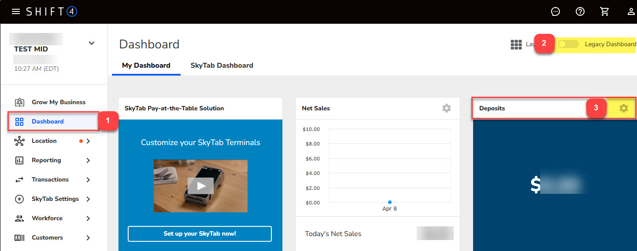
Task: Select Customers in the sidebar
Action: 47,237
